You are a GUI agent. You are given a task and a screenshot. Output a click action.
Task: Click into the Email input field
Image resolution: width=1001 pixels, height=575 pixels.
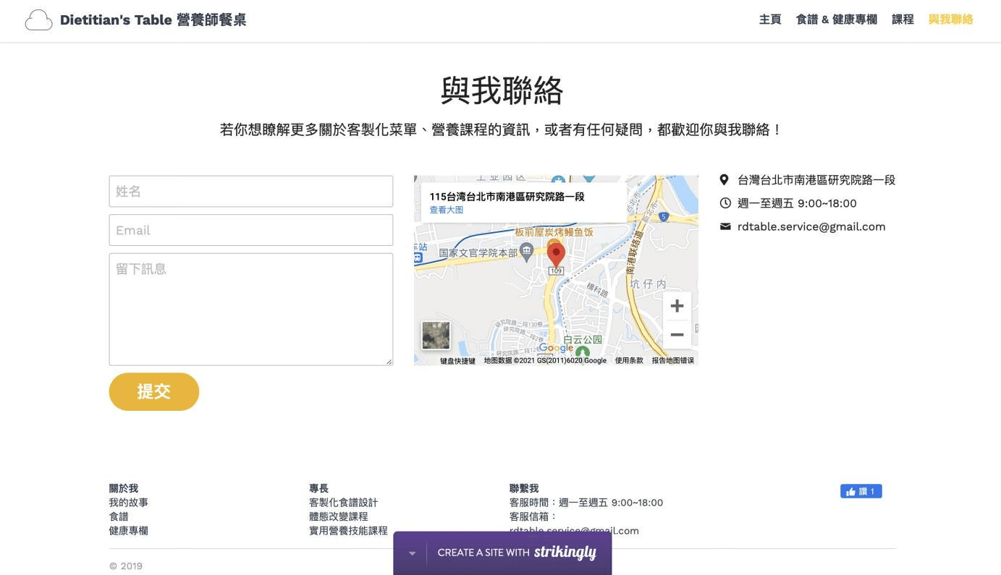coord(250,230)
